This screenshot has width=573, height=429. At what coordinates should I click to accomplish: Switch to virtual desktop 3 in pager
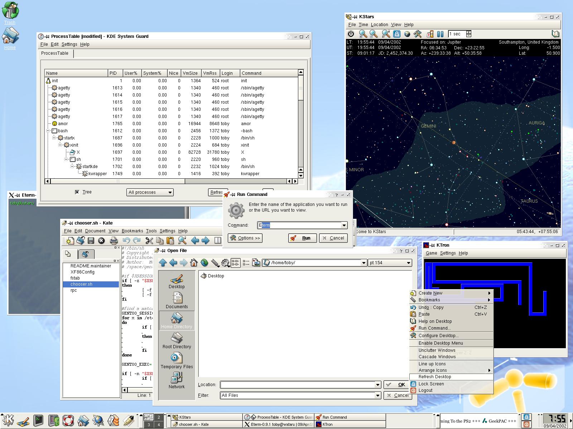coord(149,424)
